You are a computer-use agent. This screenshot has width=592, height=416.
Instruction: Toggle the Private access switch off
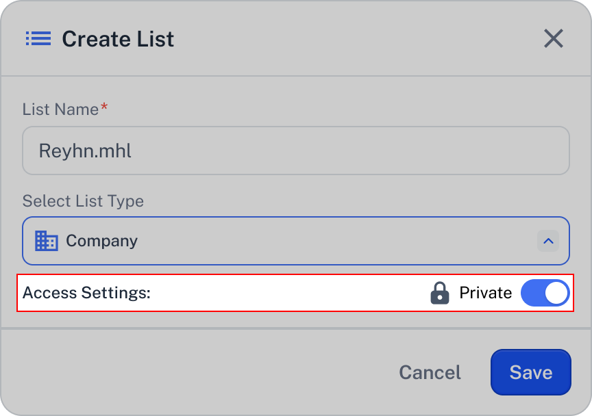545,293
